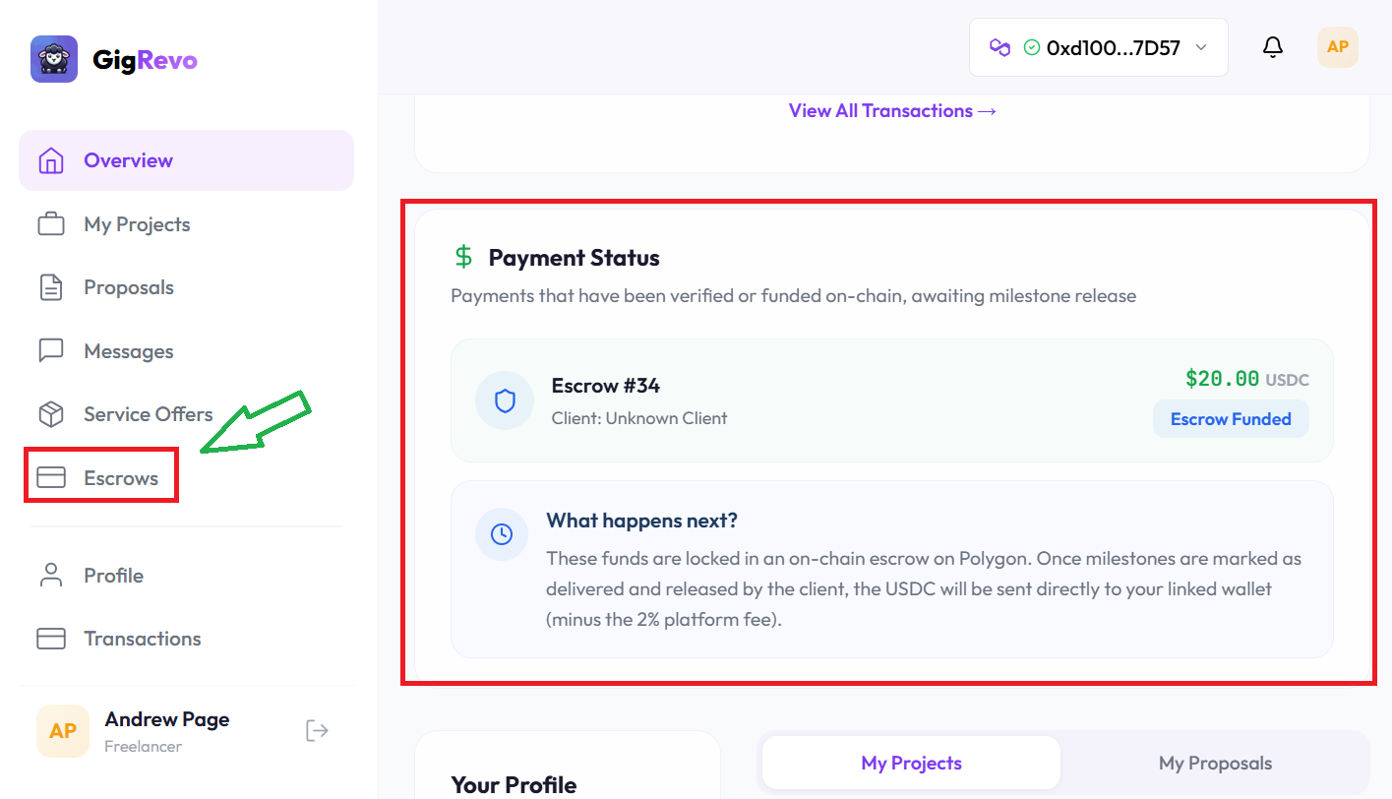Click the Escrow Funded status badge
The image size is (1392, 799).
click(x=1231, y=418)
